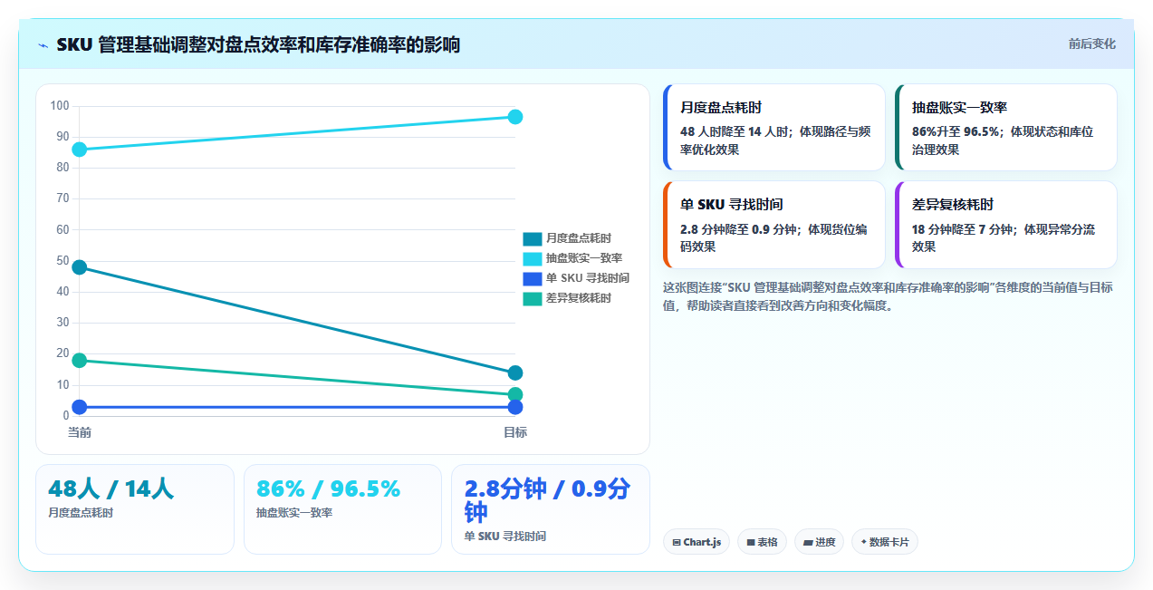
Task: Click the icon inside the 进度 chip
Action: 808,543
